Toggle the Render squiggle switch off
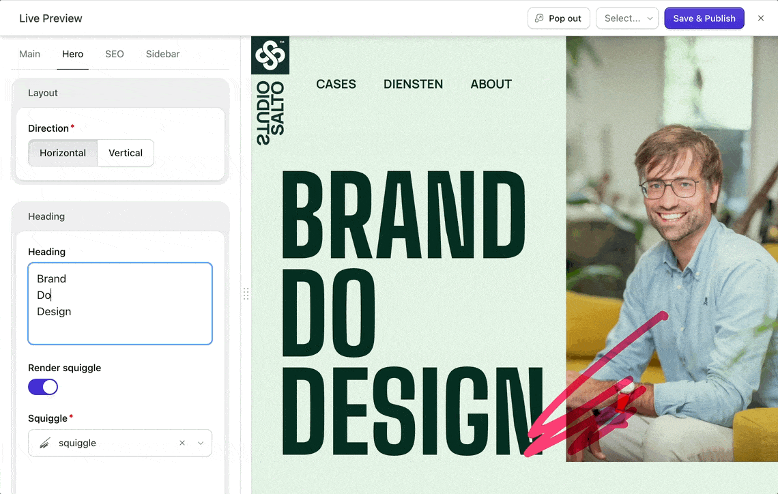Image resolution: width=778 pixels, height=494 pixels. pos(43,387)
